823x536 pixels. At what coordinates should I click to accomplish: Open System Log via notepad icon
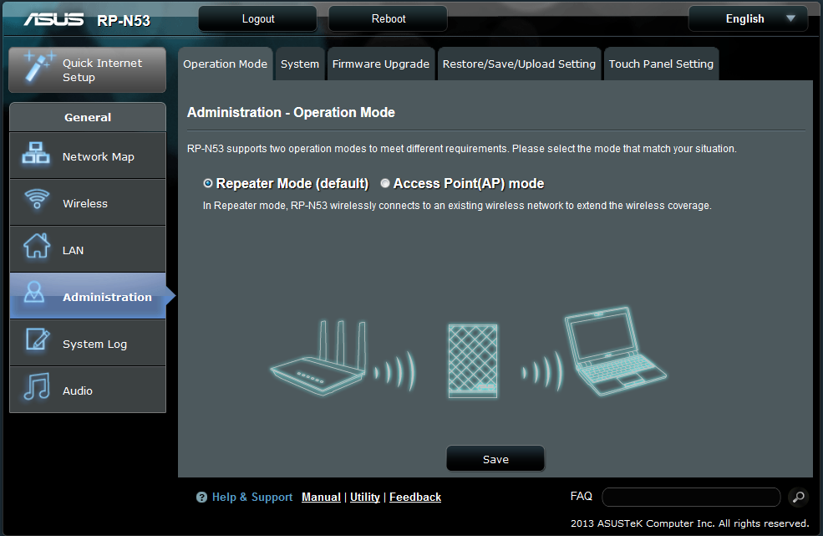[36, 342]
